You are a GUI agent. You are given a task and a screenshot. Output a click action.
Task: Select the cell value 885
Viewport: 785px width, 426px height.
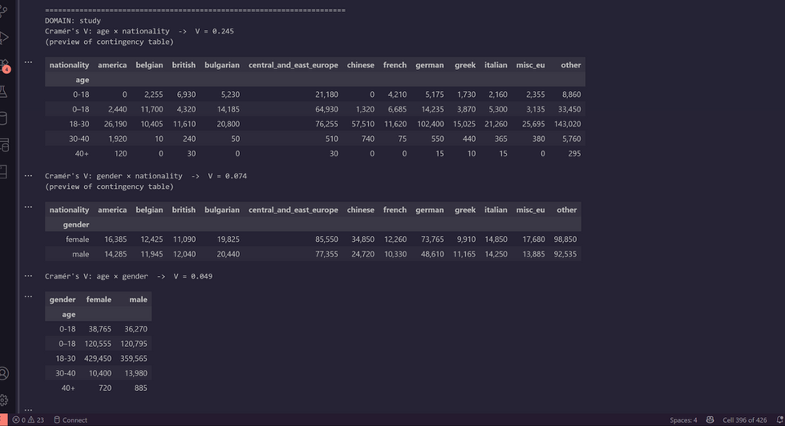tap(140, 388)
